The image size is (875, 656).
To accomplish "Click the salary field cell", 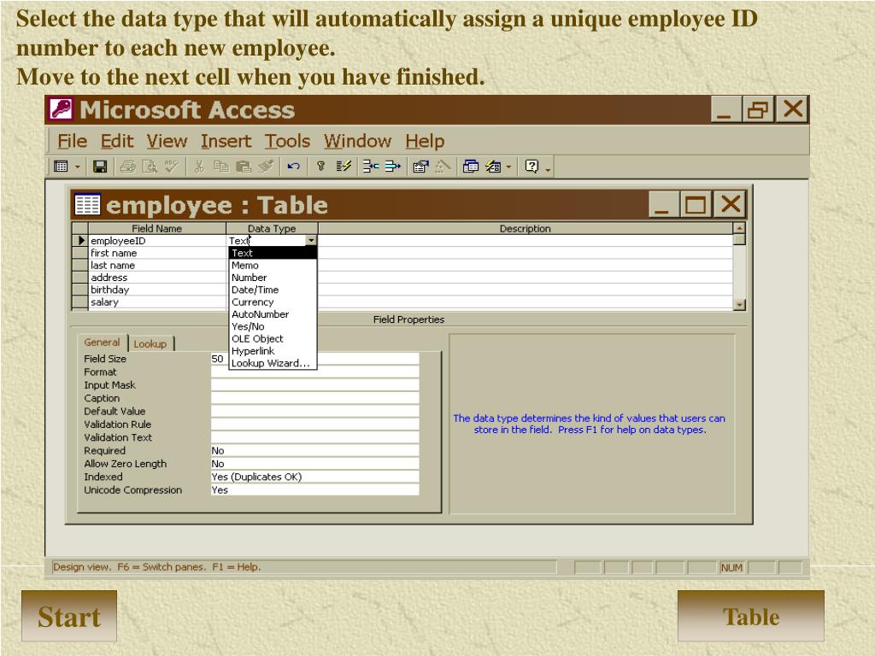I will click(157, 302).
